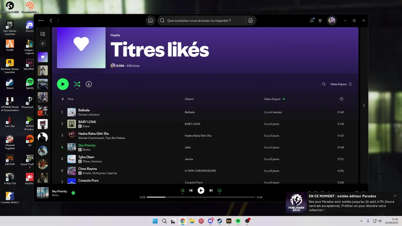The height and width of the screenshot is (226, 402).
Task: Select the BABY LOVA track title
Action: tap(87, 122)
